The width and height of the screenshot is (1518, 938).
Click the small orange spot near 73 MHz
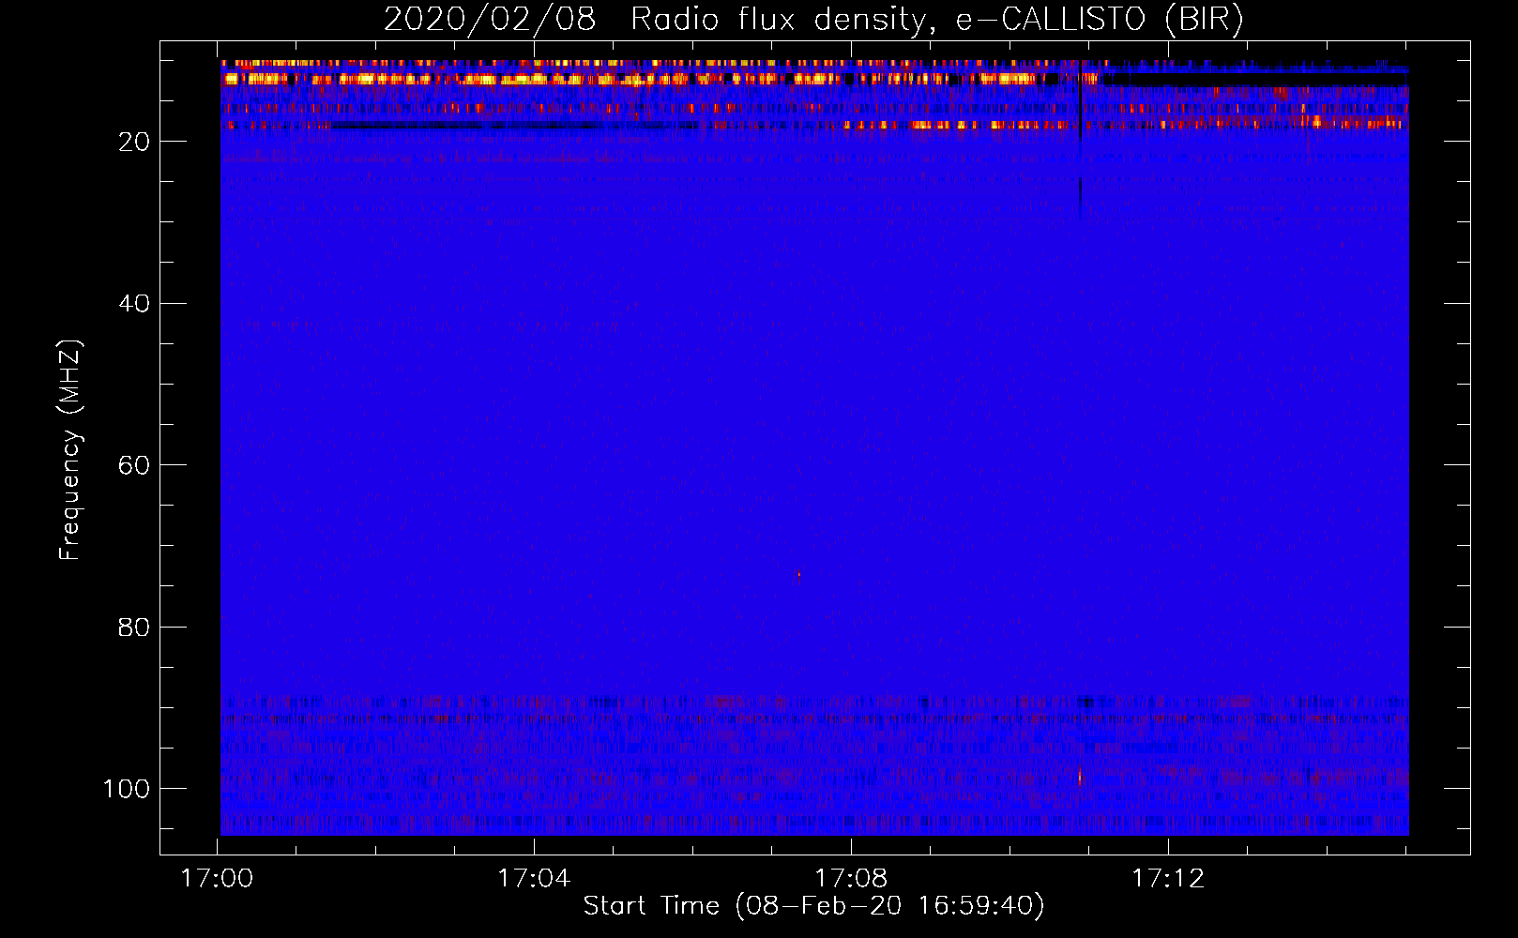click(x=798, y=575)
